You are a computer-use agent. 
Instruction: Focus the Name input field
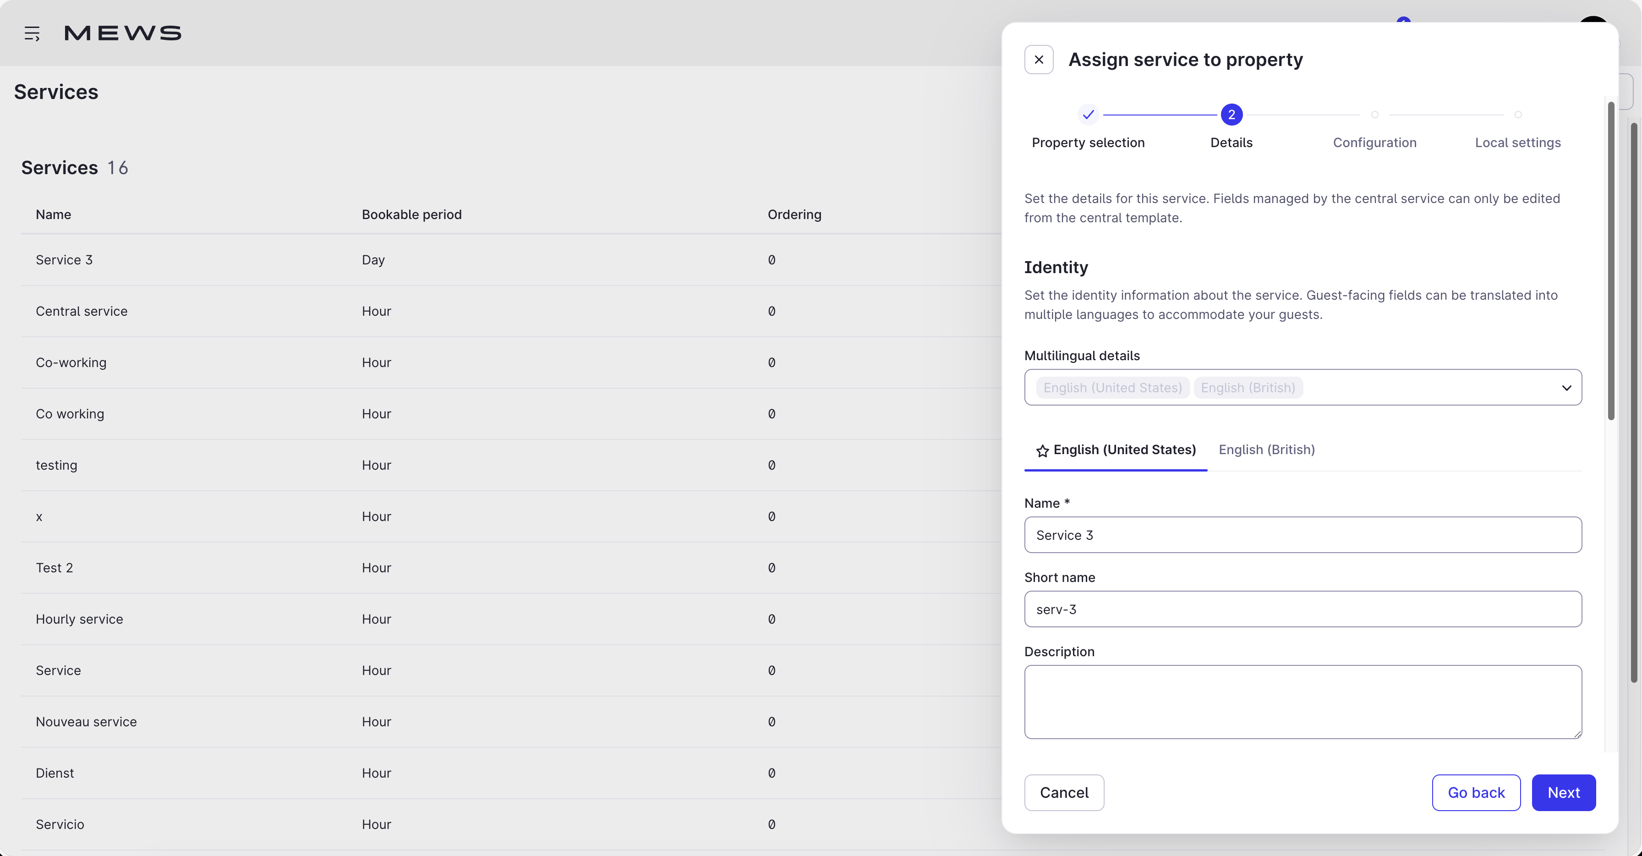pos(1303,535)
